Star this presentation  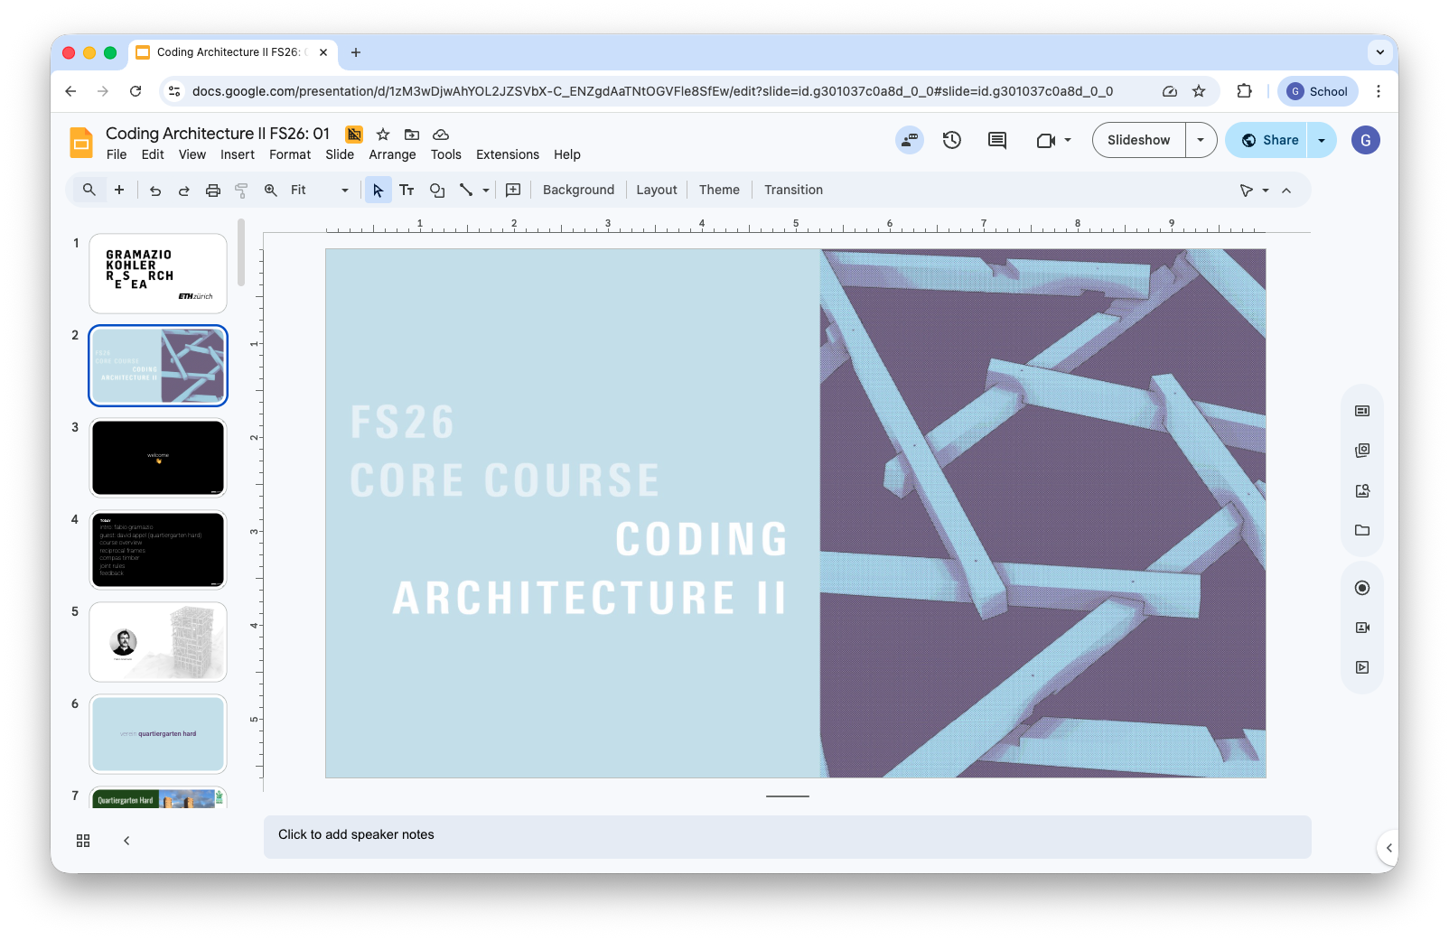pos(383,135)
